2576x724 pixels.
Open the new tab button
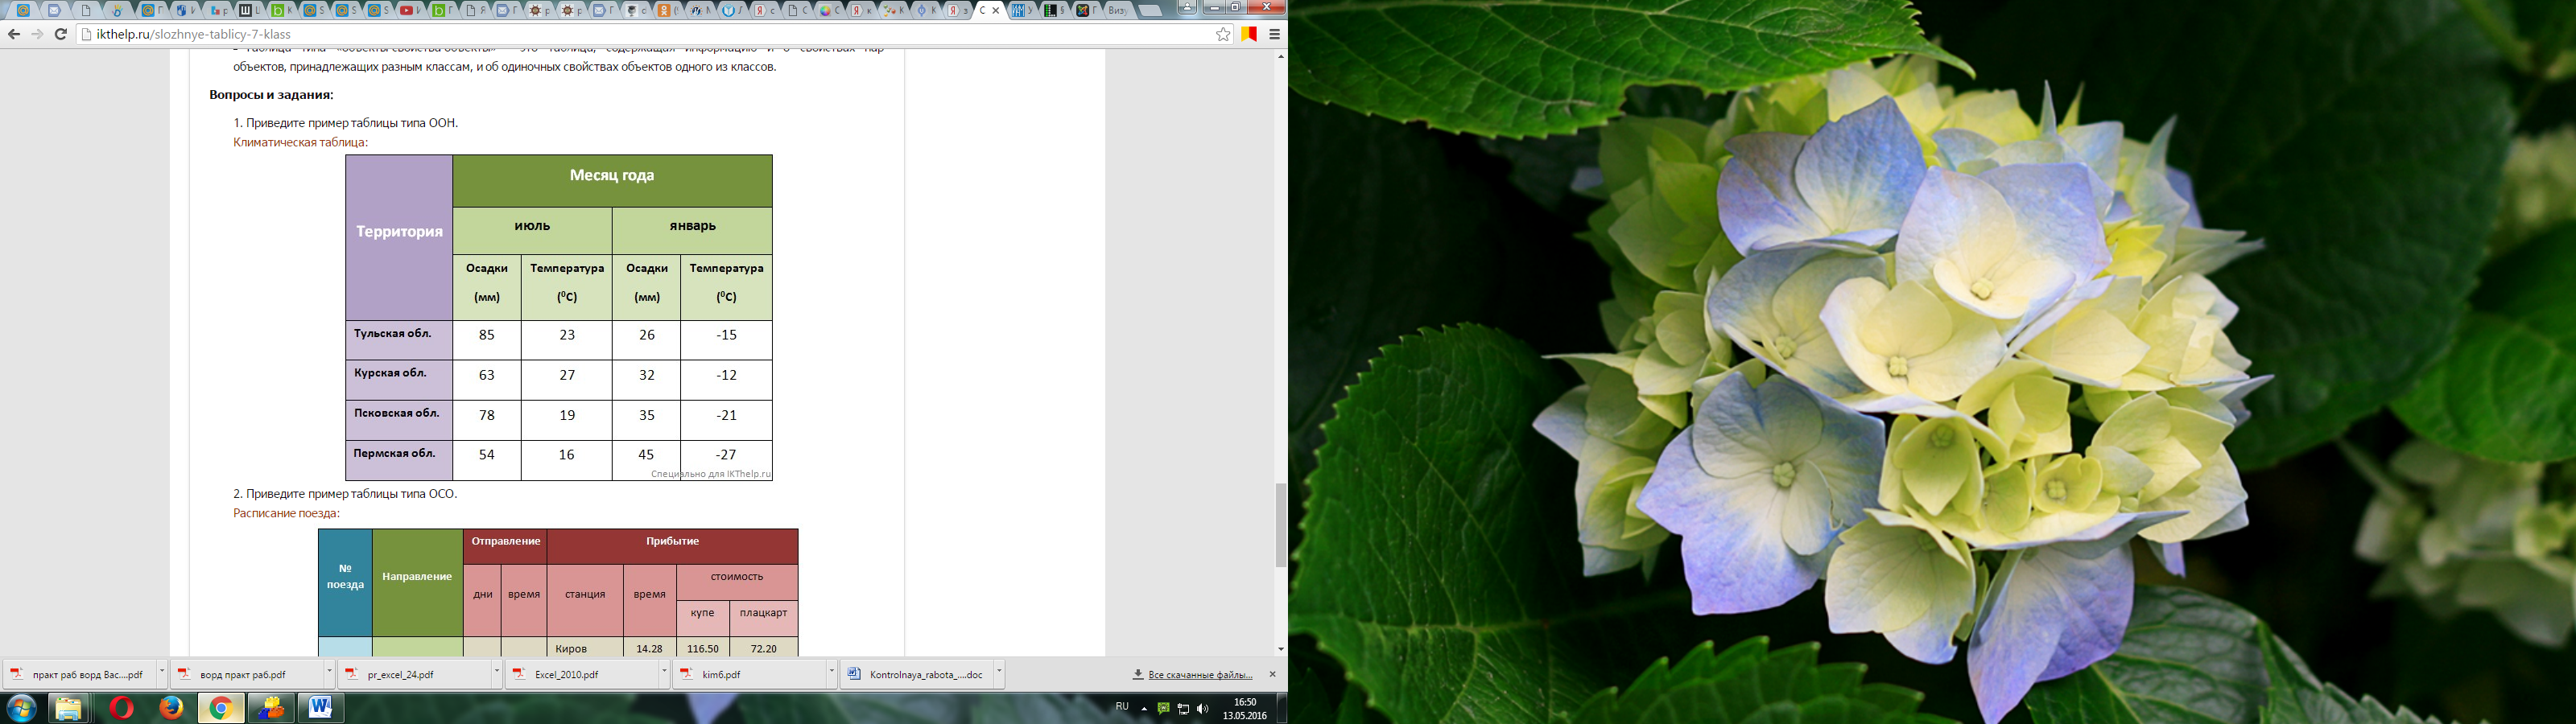pyautogui.click(x=1150, y=10)
